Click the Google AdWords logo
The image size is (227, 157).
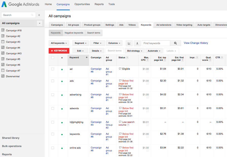(20, 4)
